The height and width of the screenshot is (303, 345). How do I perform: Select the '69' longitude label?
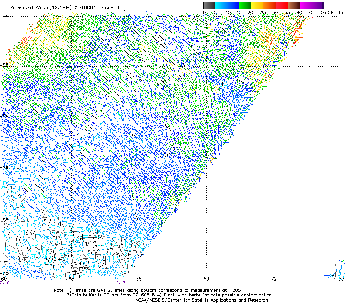point(206,279)
